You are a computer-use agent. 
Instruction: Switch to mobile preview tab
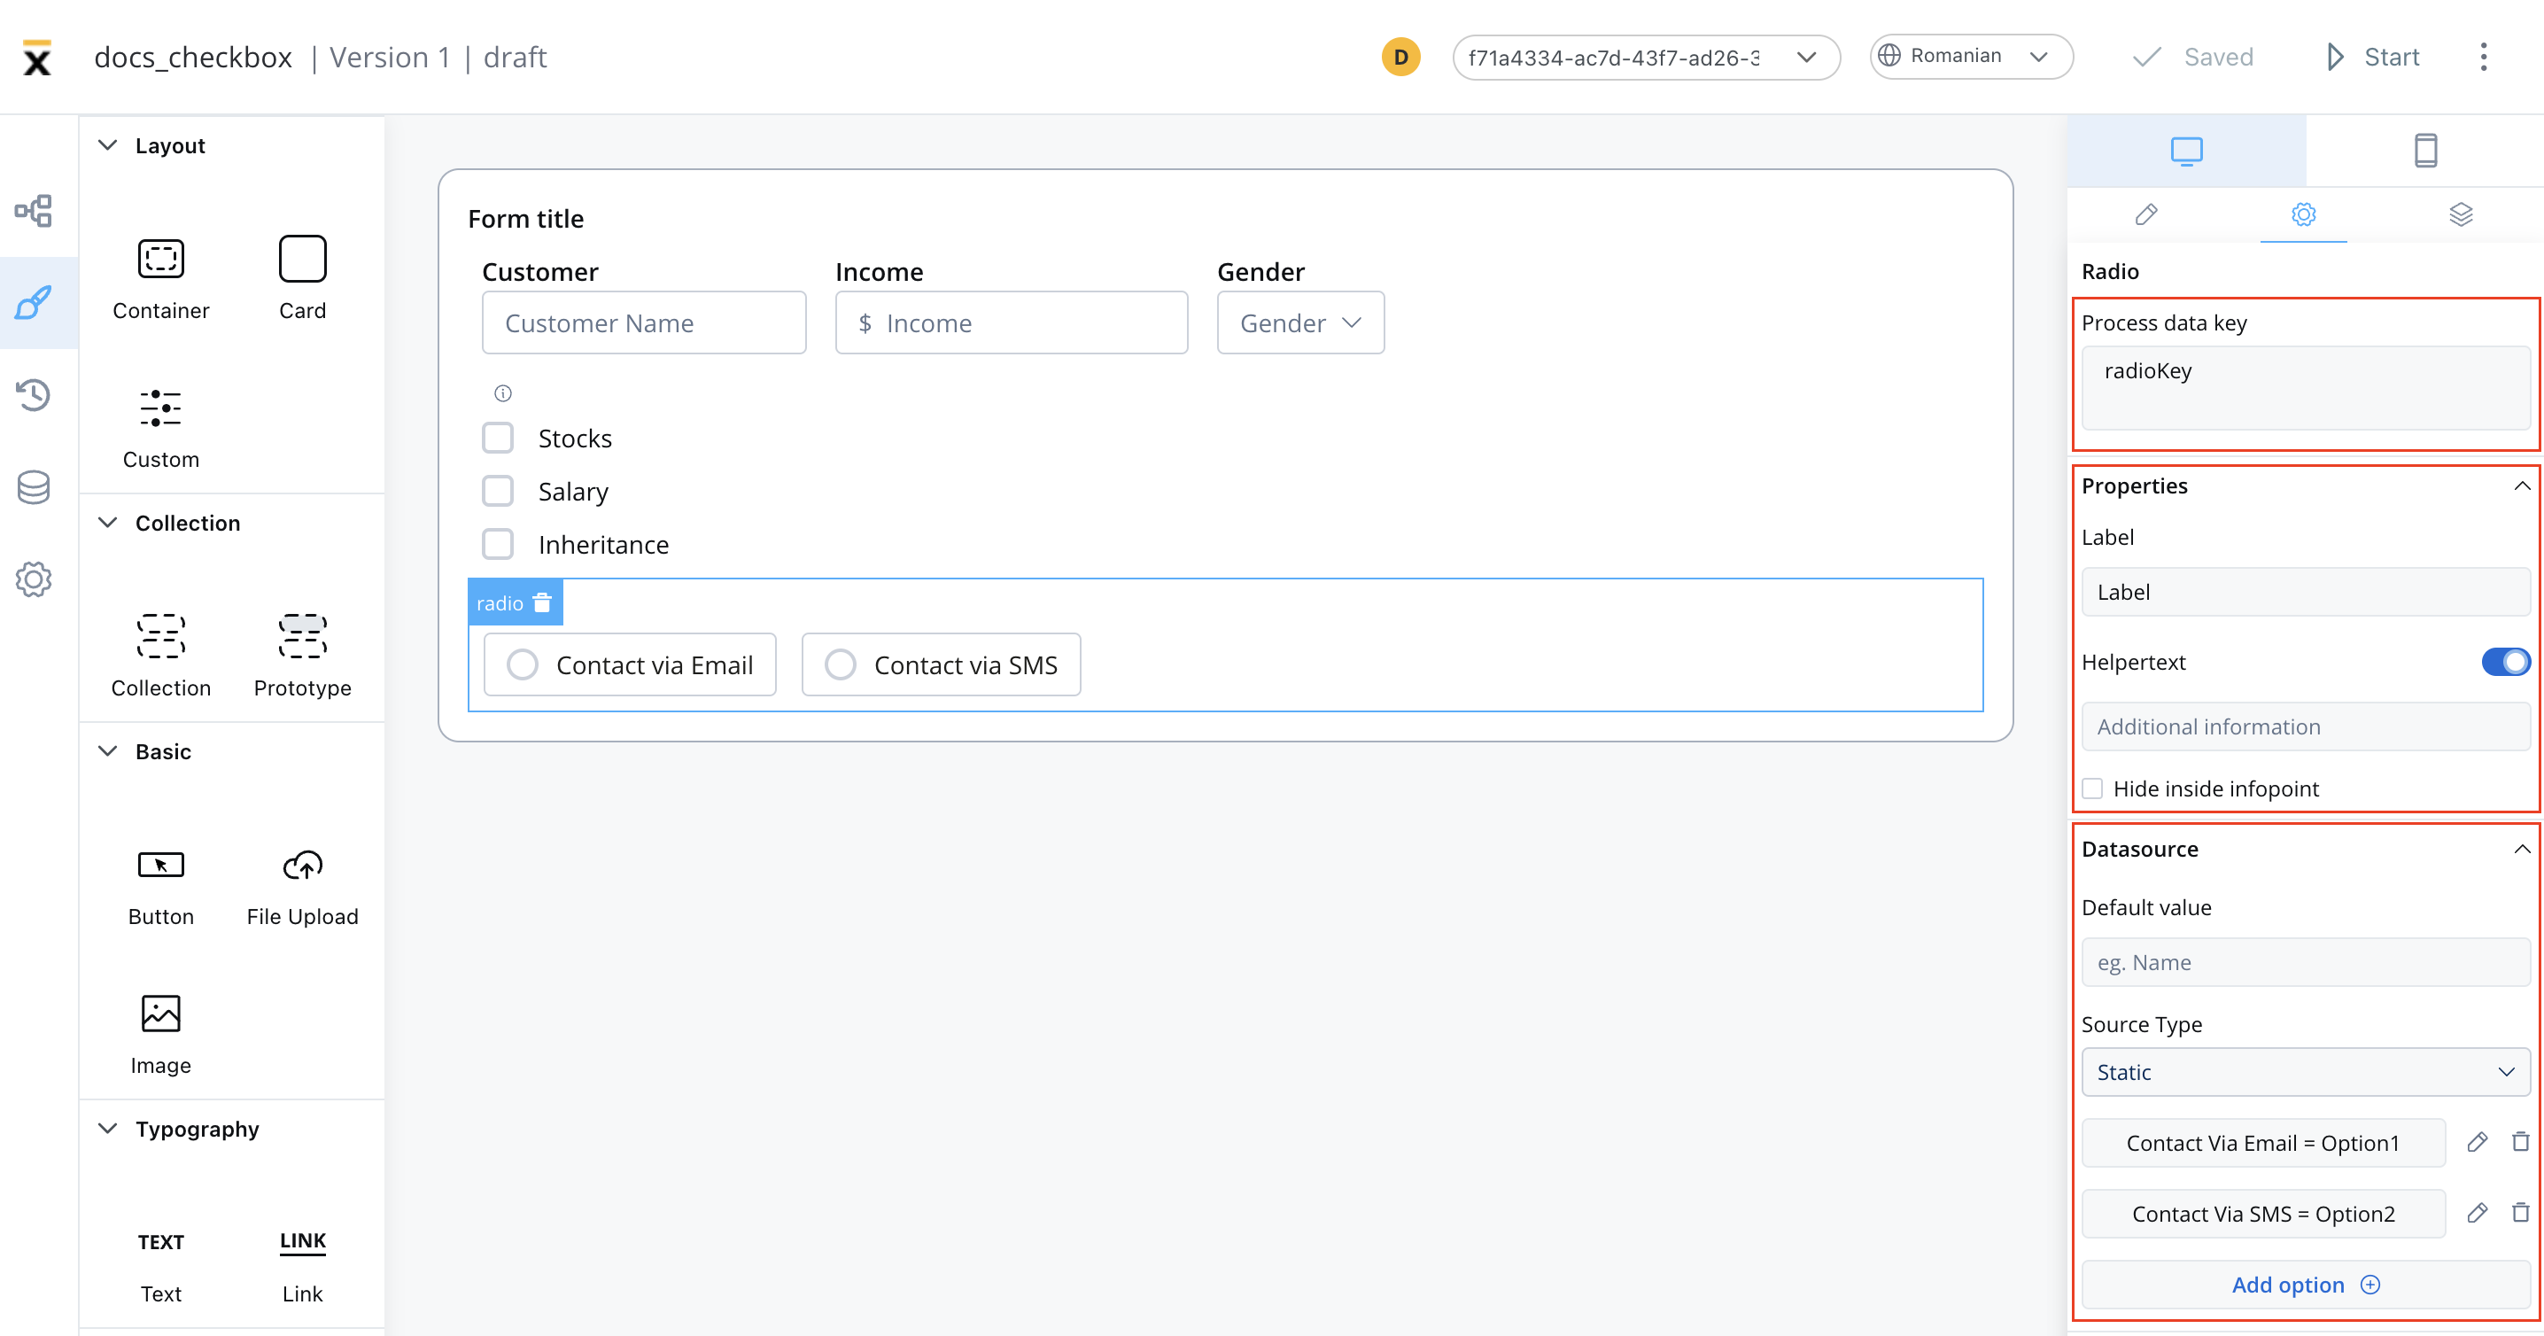2425,151
